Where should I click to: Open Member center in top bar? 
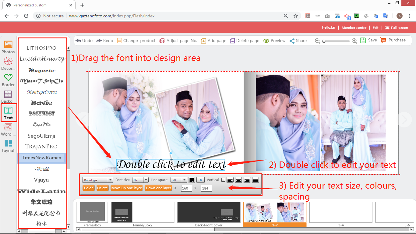pyautogui.click(x=354, y=28)
